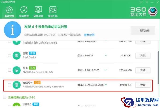The height and width of the screenshot is (108, 160).
Task: Open the title bar dropdown menu icon
Action: tap(147, 2)
